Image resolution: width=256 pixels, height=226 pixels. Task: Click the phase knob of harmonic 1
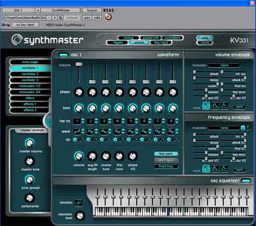pyautogui.click(x=79, y=92)
